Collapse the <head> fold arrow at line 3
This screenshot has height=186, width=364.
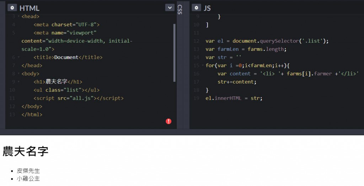18,16
